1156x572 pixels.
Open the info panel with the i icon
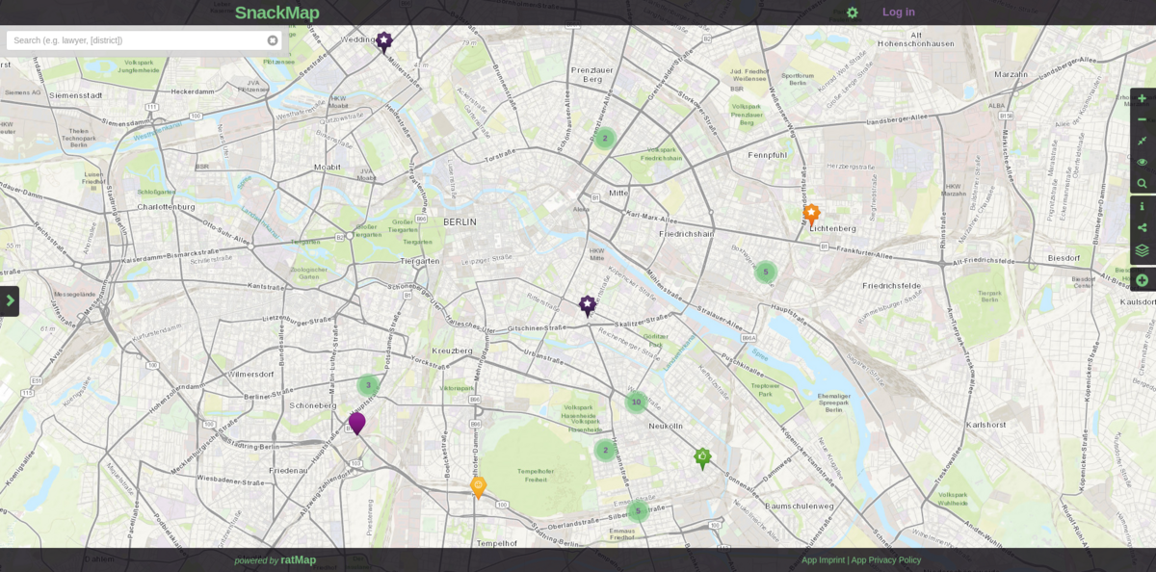1142,206
